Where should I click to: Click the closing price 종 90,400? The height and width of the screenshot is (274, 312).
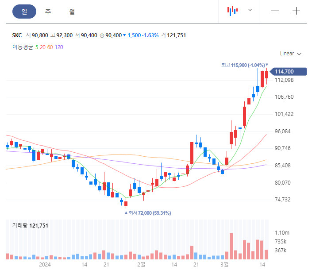point(111,35)
